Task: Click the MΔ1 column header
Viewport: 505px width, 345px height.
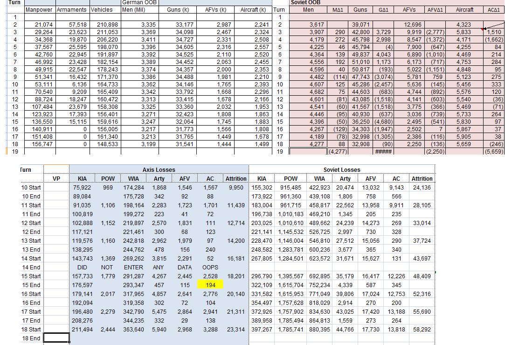Action: [338, 10]
